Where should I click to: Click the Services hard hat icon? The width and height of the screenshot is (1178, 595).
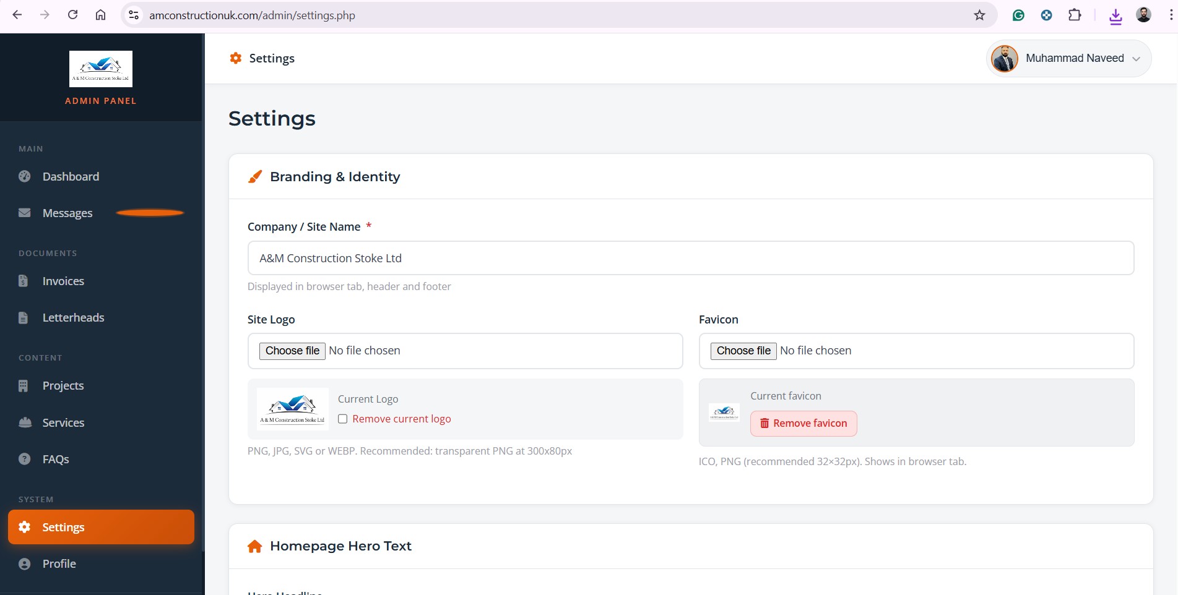(25, 422)
